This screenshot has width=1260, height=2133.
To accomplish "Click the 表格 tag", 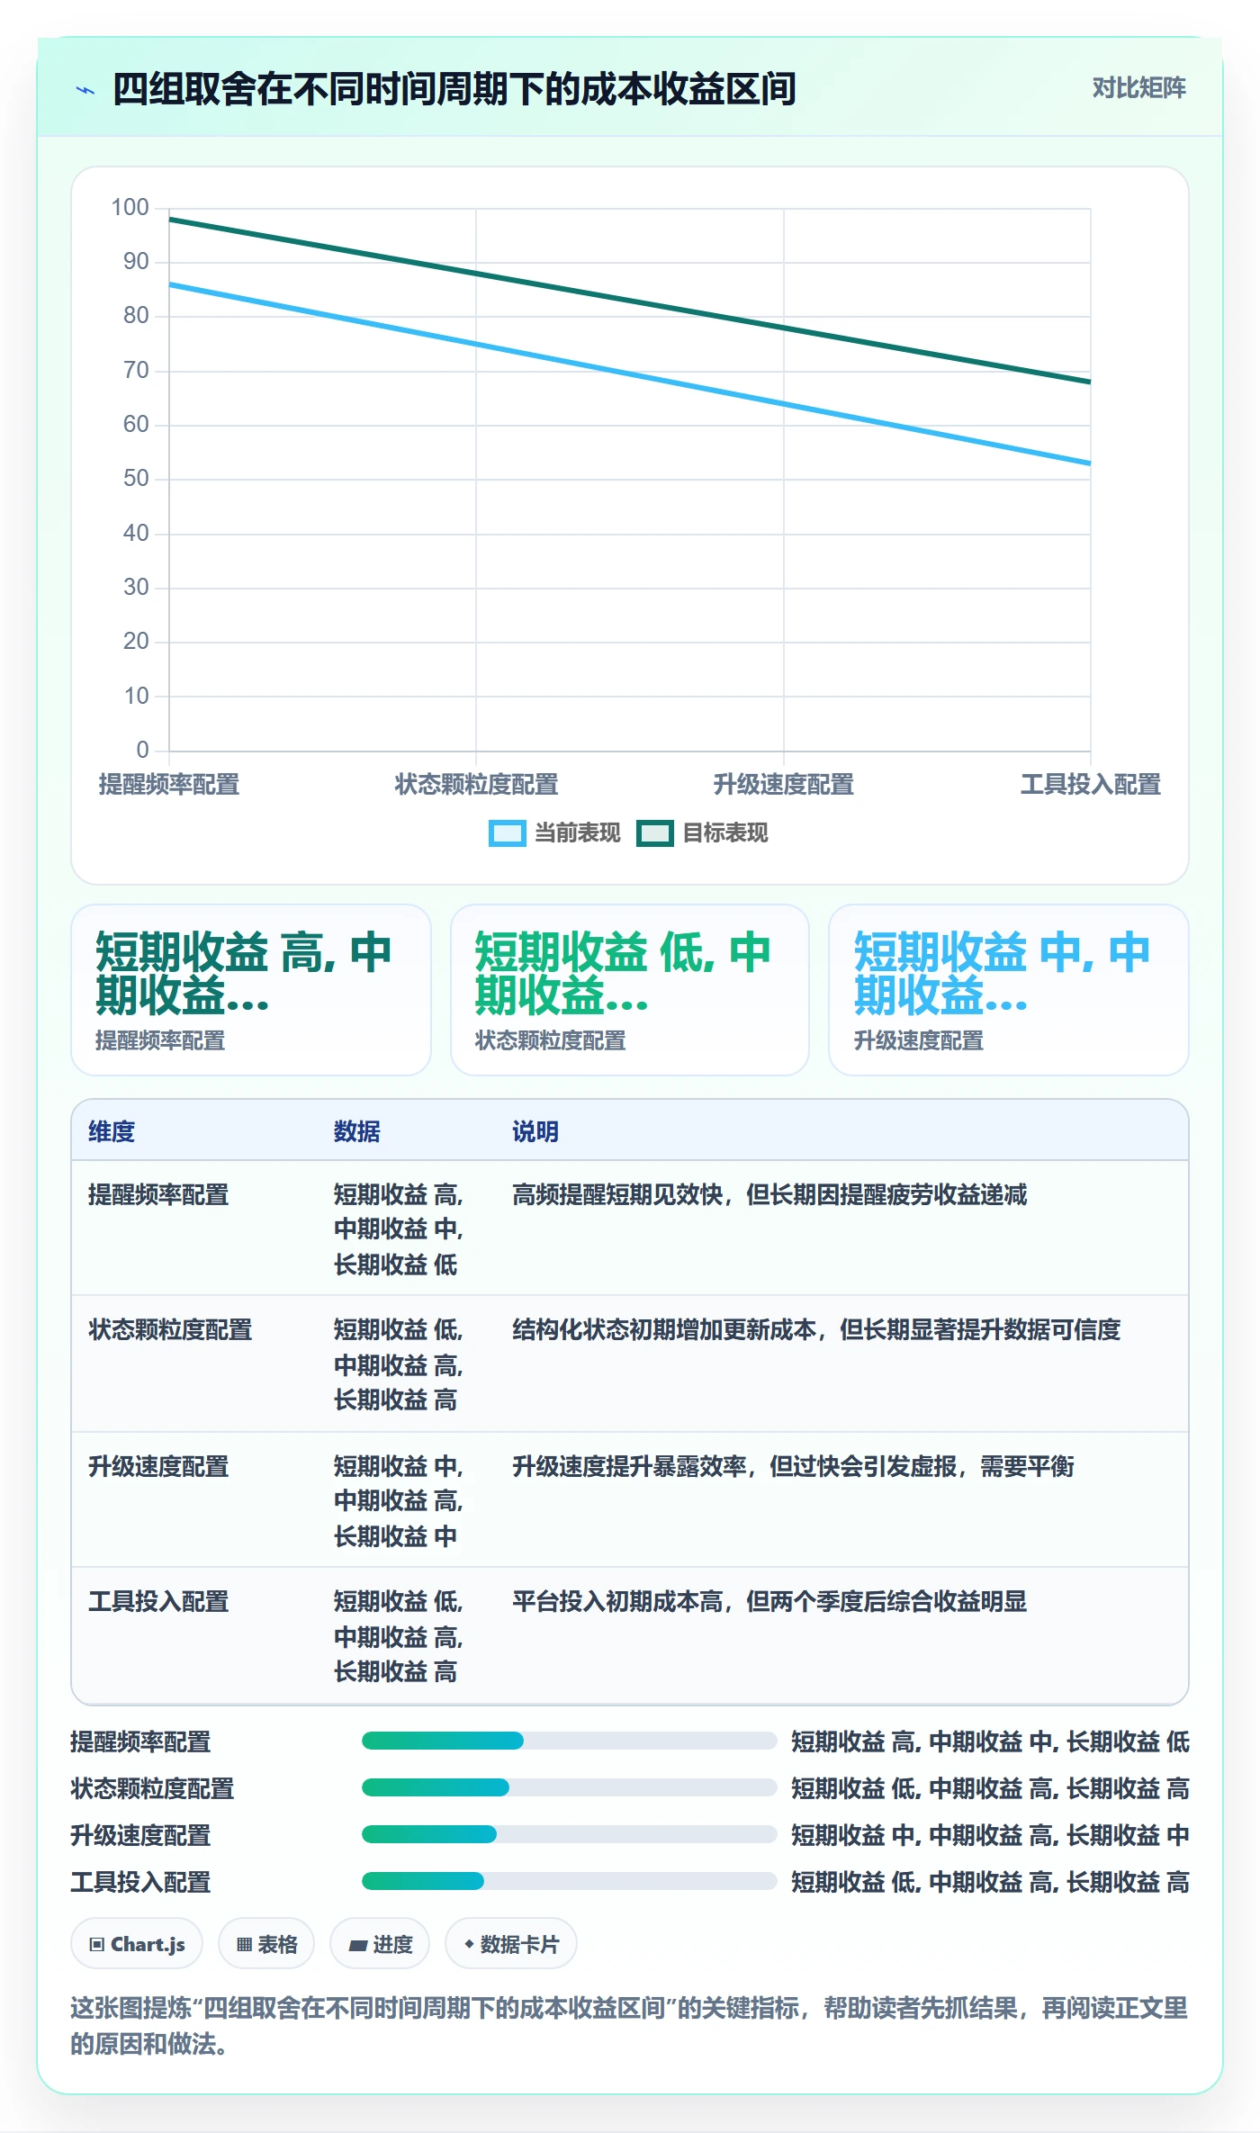I will [x=266, y=1944].
